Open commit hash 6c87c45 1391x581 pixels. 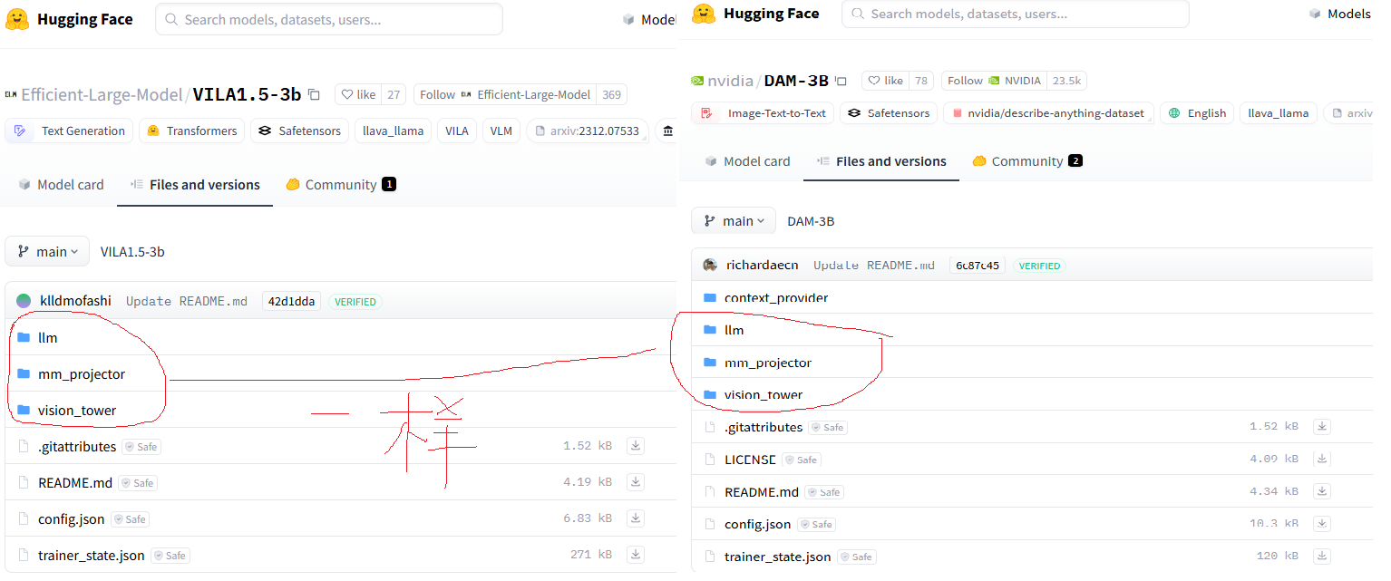[x=978, y=266]
